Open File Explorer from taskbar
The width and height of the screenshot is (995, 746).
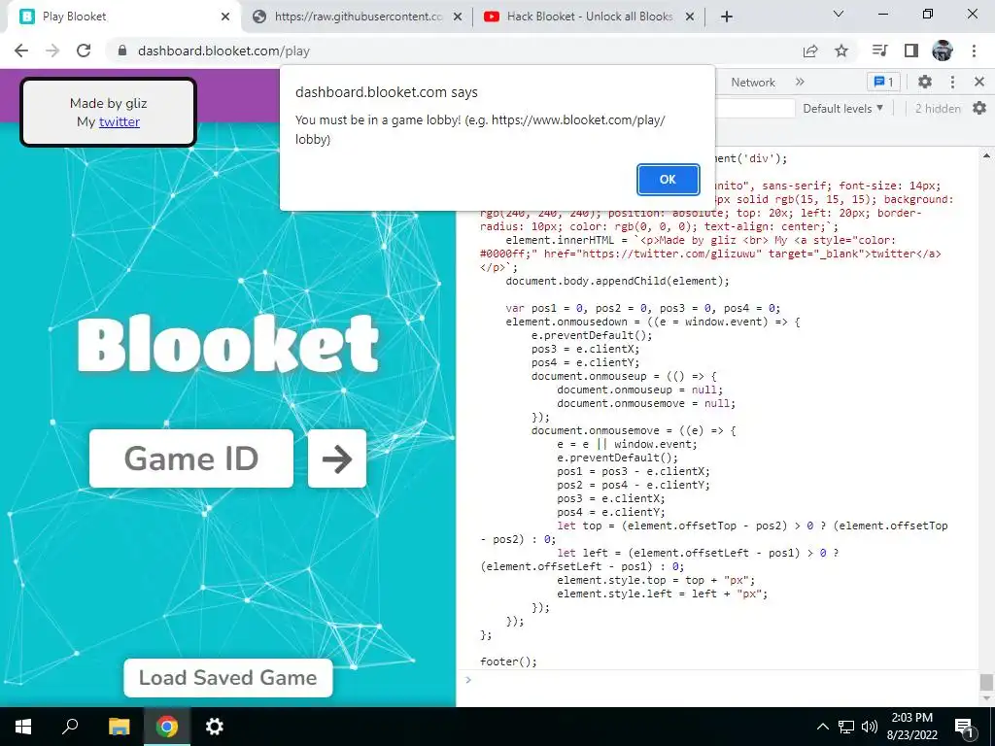pos(119,727)
